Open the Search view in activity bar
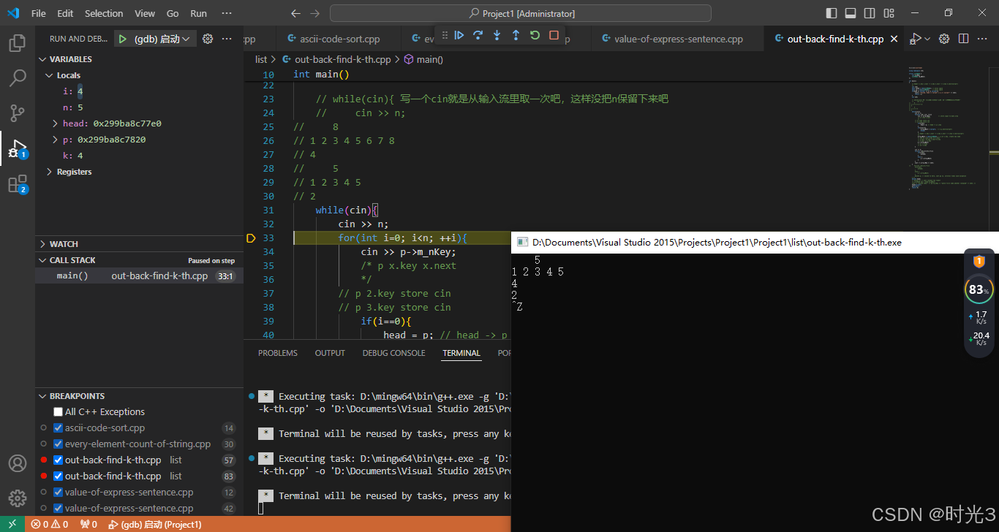The height and width of the screenshot is (532, 999). point(18,78)
